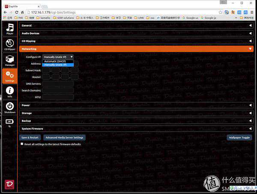Expand the General section
257x194 pixels.
[x=136, y=26]
